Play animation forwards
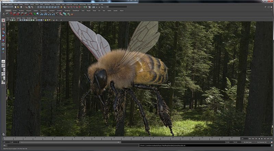 (x=262, y=139)
